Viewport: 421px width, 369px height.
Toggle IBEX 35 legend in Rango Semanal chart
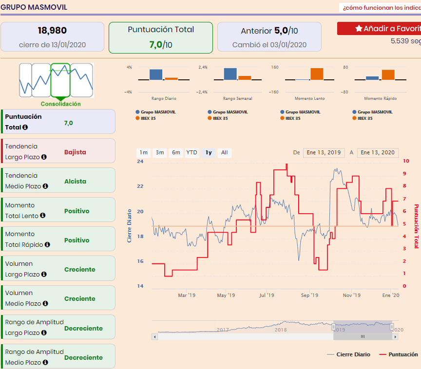pyautogui.click(x=218, y=118)
